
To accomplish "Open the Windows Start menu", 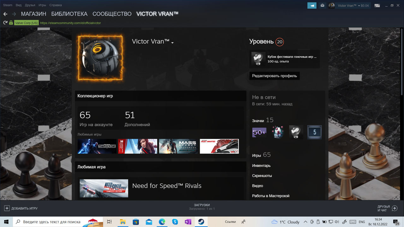I will pyautogui.click(x=6, y=222).
